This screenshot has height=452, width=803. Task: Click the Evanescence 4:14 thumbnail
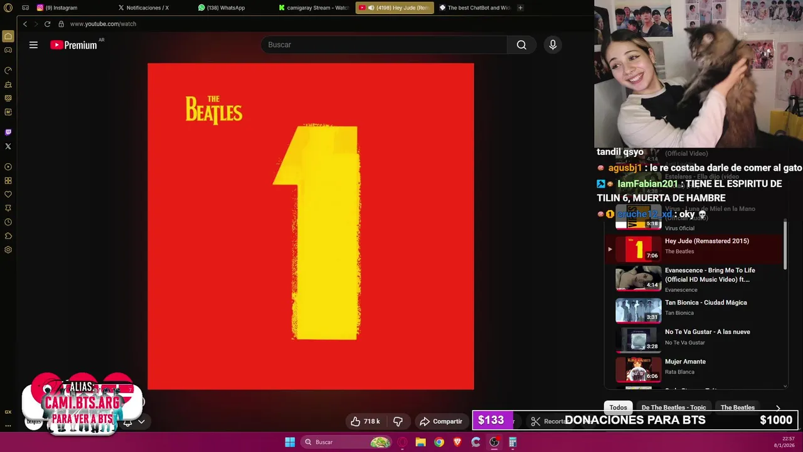click(x=638, y=278)
